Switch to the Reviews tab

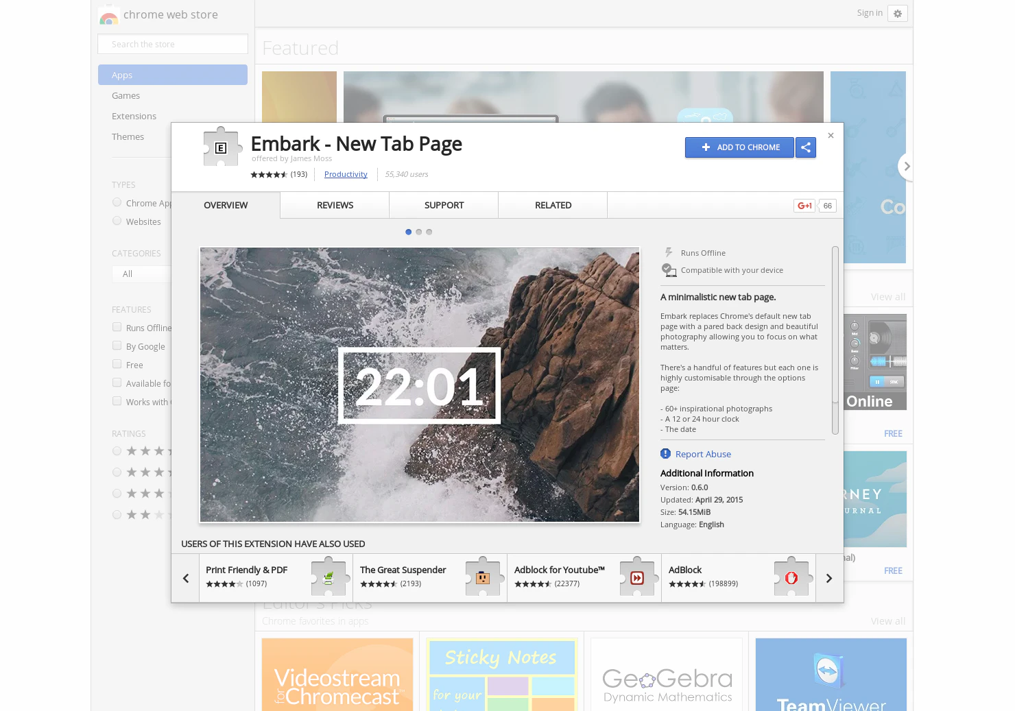click(x=335, y=205)
